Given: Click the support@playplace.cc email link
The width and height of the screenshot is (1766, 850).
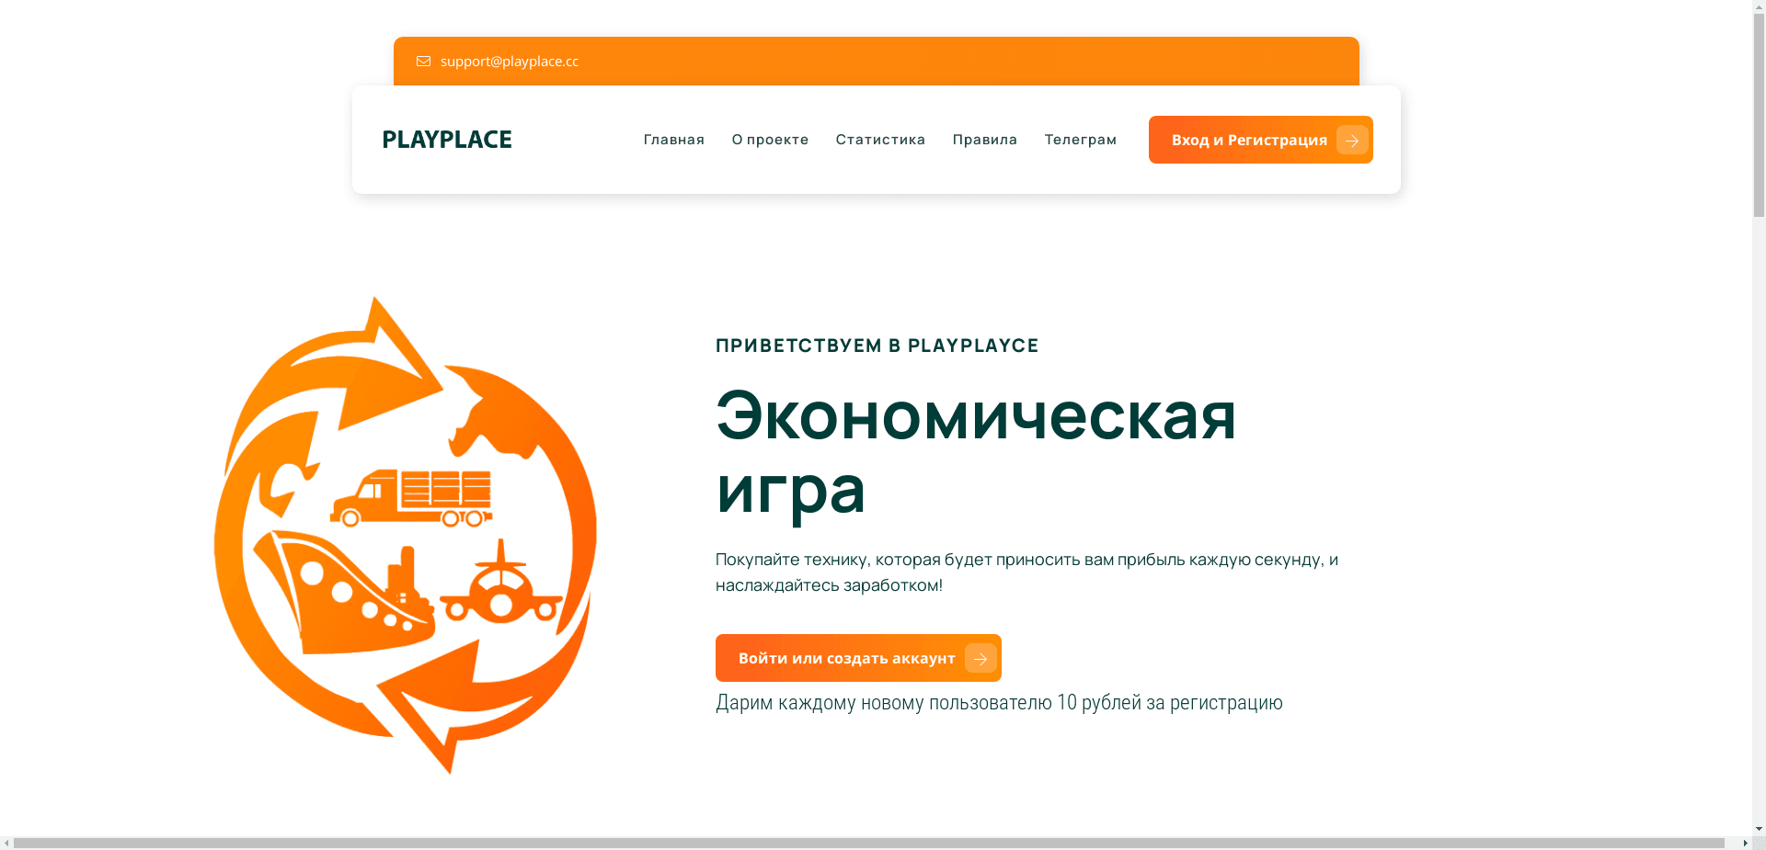Looking at the screenshot, I should tap(509, 61).
